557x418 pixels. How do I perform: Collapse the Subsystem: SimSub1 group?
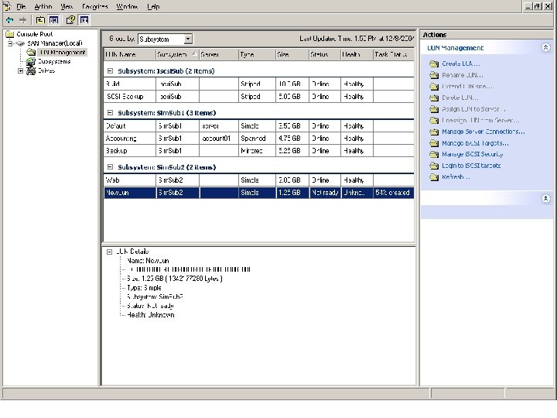109,112
